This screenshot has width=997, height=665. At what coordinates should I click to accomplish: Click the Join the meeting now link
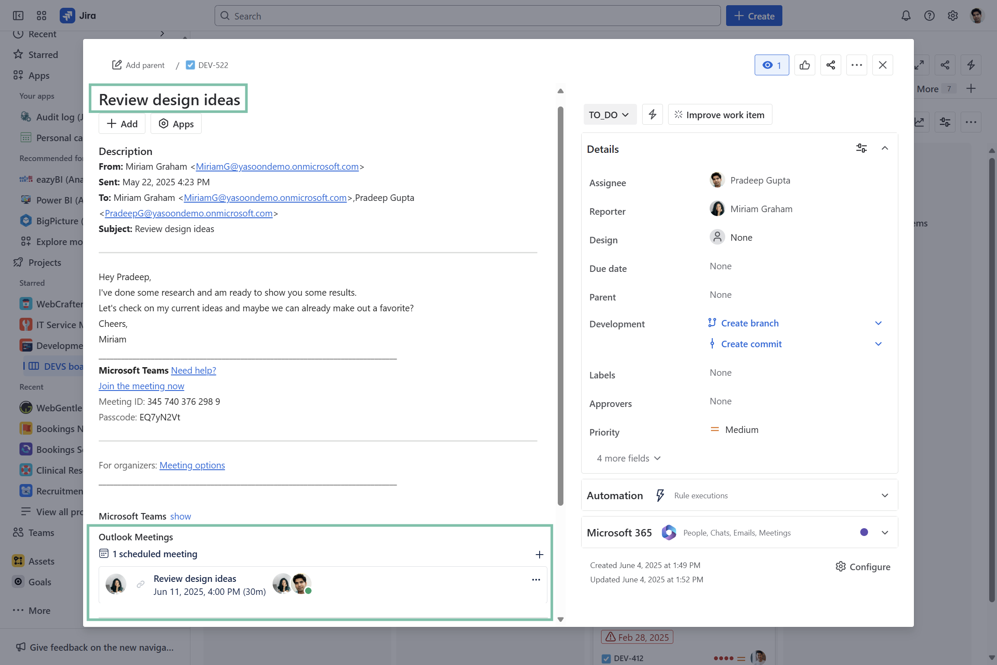pos(142,386)
